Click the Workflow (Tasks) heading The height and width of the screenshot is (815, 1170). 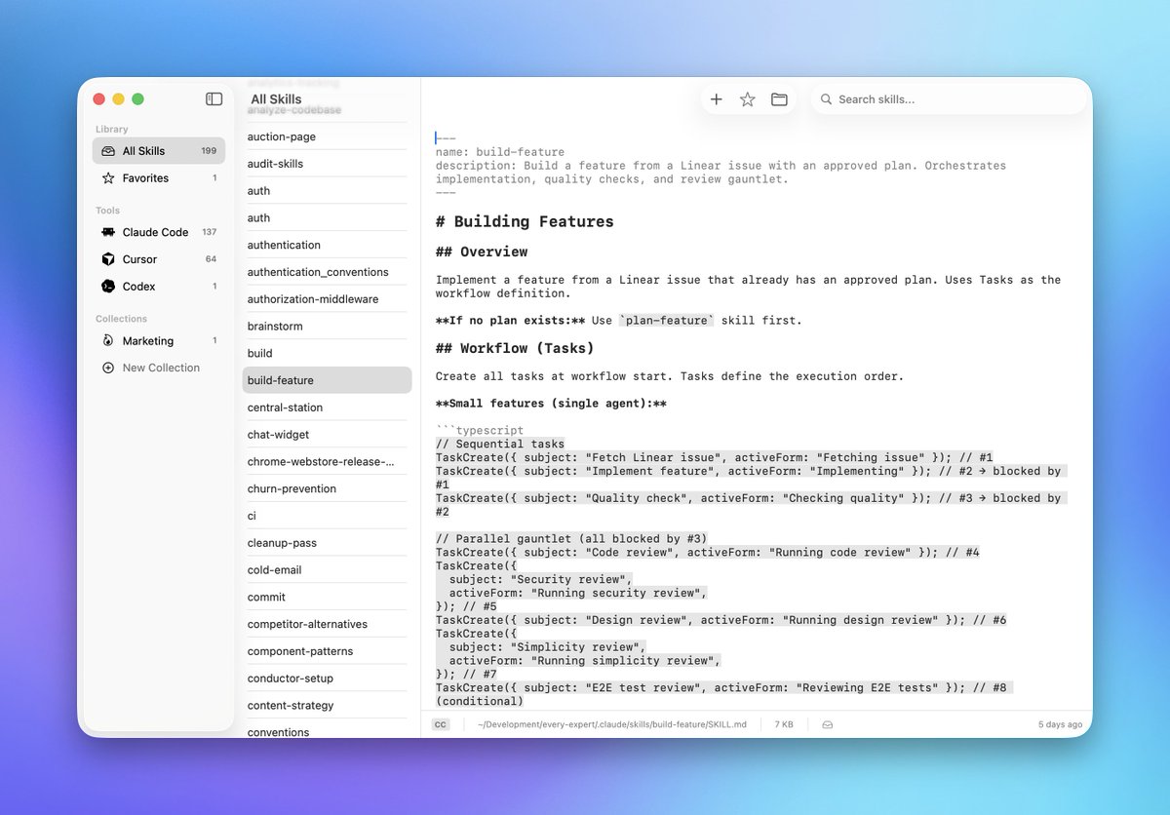click(515, 347)
